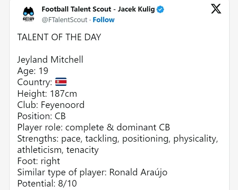Open the X logo in tweet corner
This screenshot has width=238, height=190.
216,9
